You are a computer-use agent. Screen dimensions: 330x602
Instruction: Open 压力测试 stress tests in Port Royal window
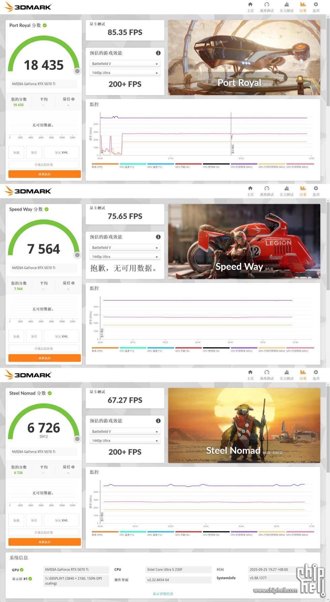click(287, 7)
